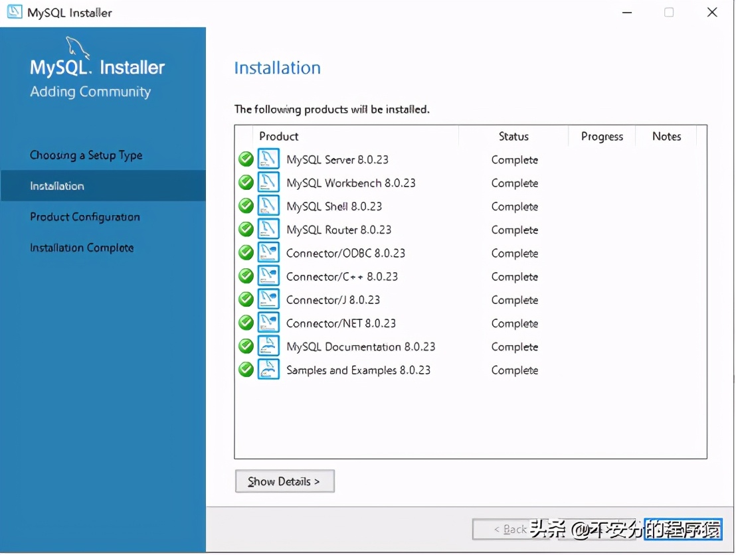Click the Status column header

click(513, 137)
